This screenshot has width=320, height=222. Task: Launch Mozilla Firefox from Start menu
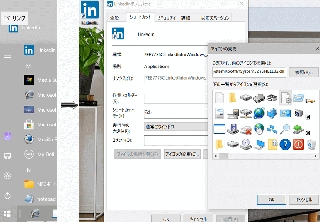pos(40,140)
